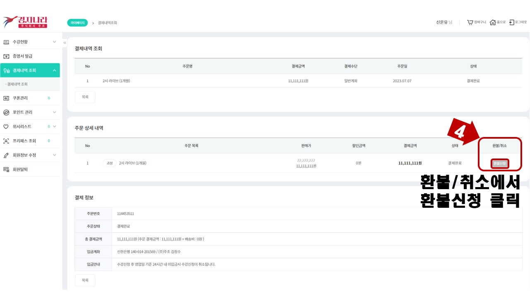This screenshot has width=530, height=298.
Task: Click the 환불신청 refund button
Action: pyautogui.click(x=500, y=163)
